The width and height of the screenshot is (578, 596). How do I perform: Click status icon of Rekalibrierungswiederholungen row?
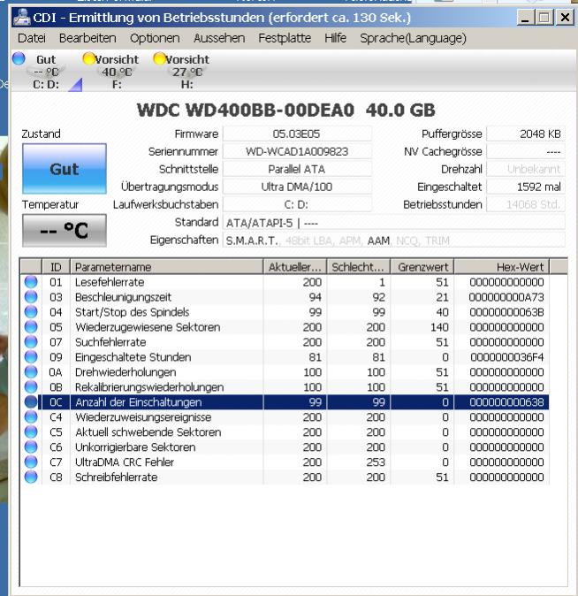tap(31, 387)
